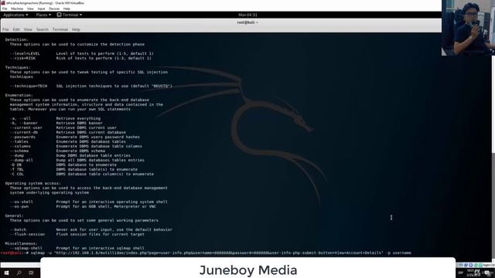
Task: Click the "--tables" option text
Action: pyautogui.click(x=19, y=142)
